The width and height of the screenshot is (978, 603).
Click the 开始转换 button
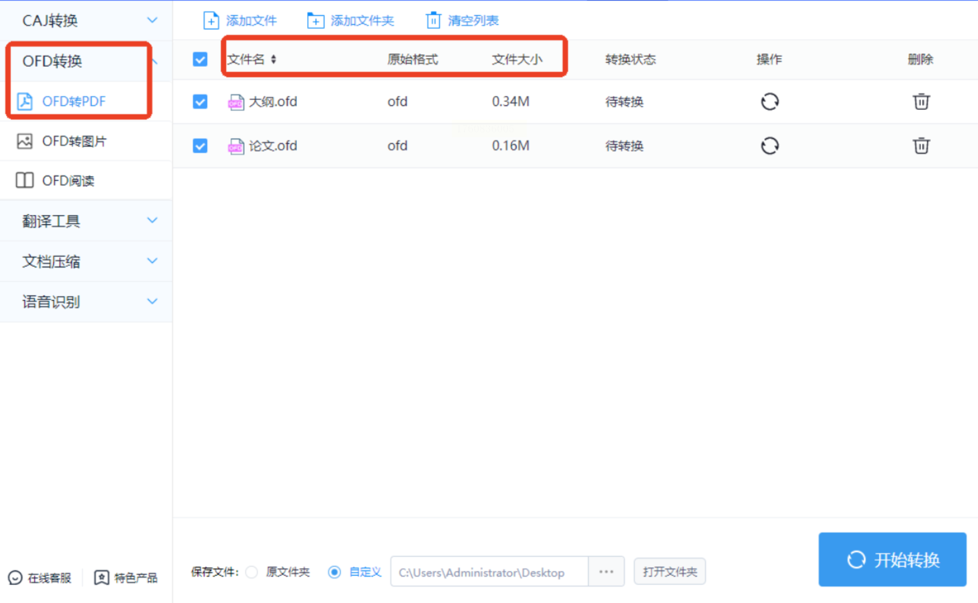click(892, 559)
